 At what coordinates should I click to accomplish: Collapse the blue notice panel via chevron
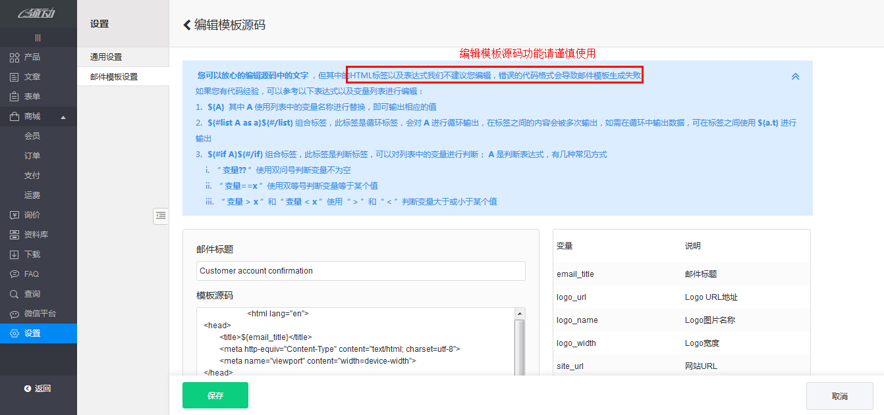[795, 76]
